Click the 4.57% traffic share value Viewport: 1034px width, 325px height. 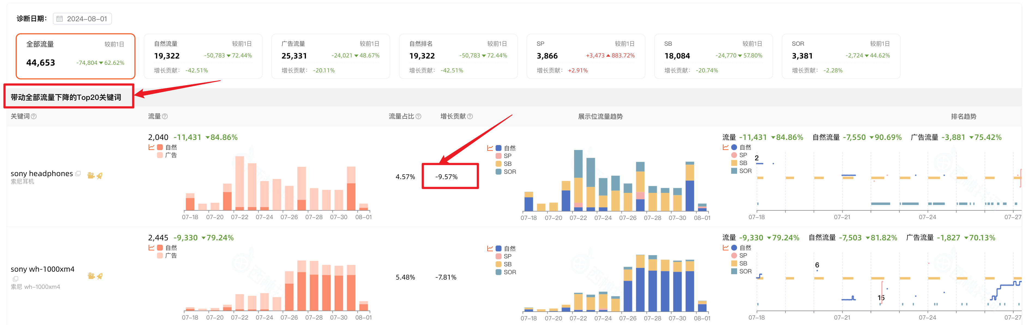405,177
